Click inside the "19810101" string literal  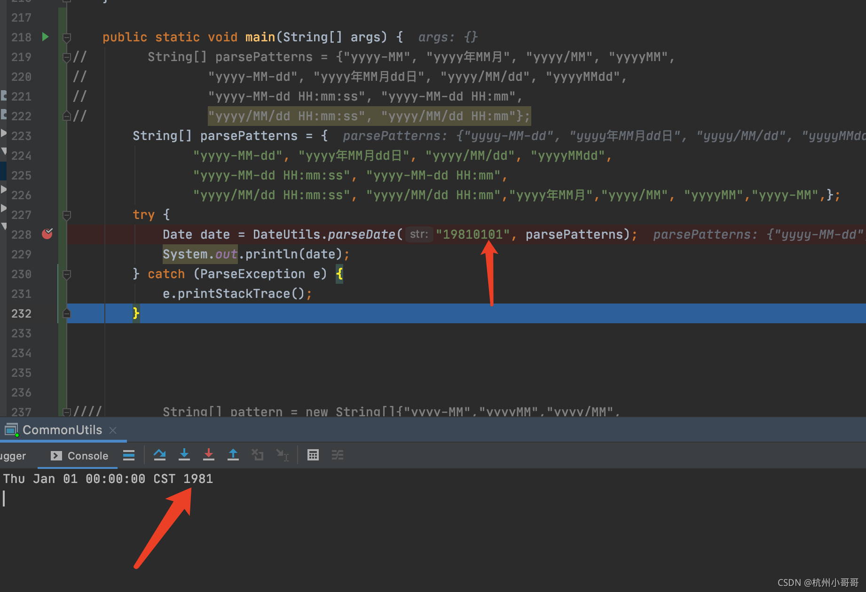point(472,234)
